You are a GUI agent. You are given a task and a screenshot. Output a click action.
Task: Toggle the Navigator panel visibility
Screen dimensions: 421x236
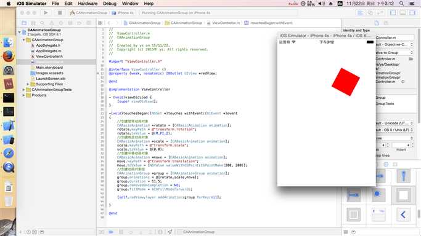(393, 12)
